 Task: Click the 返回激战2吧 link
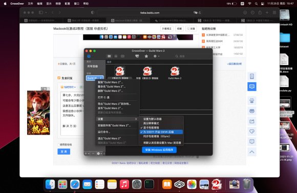pyautogui.click(x=235, y=64)
